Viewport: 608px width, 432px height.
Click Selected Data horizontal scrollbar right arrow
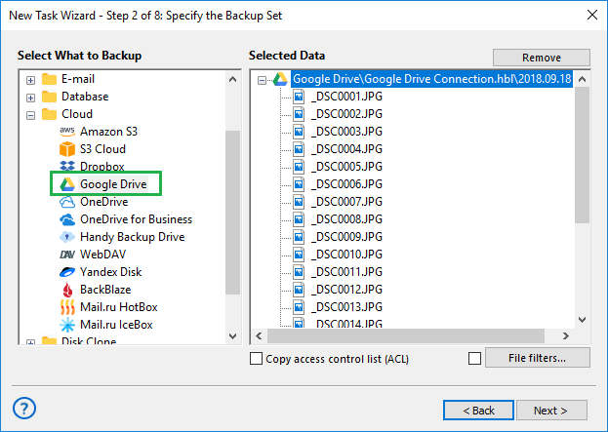(x=566, y=335)
